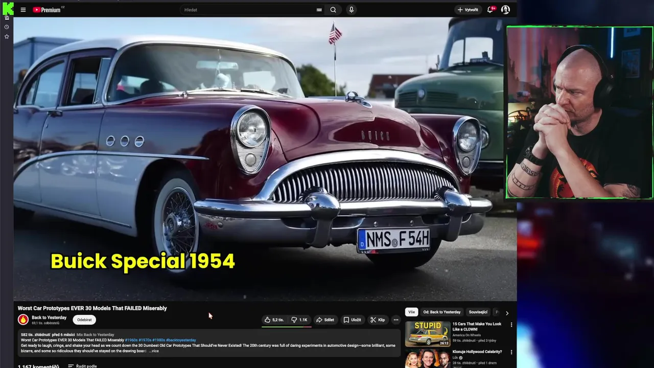Screen dimensions: 654x368
Task: Click the 1 167 komentářů comments count
Action: (38, 366)
